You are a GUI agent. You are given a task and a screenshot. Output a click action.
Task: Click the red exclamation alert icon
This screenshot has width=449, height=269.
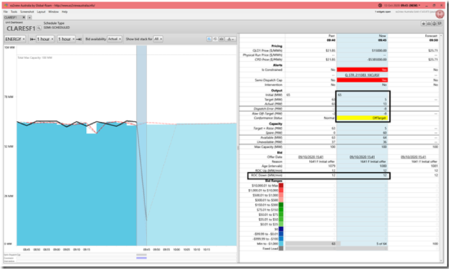440,15
